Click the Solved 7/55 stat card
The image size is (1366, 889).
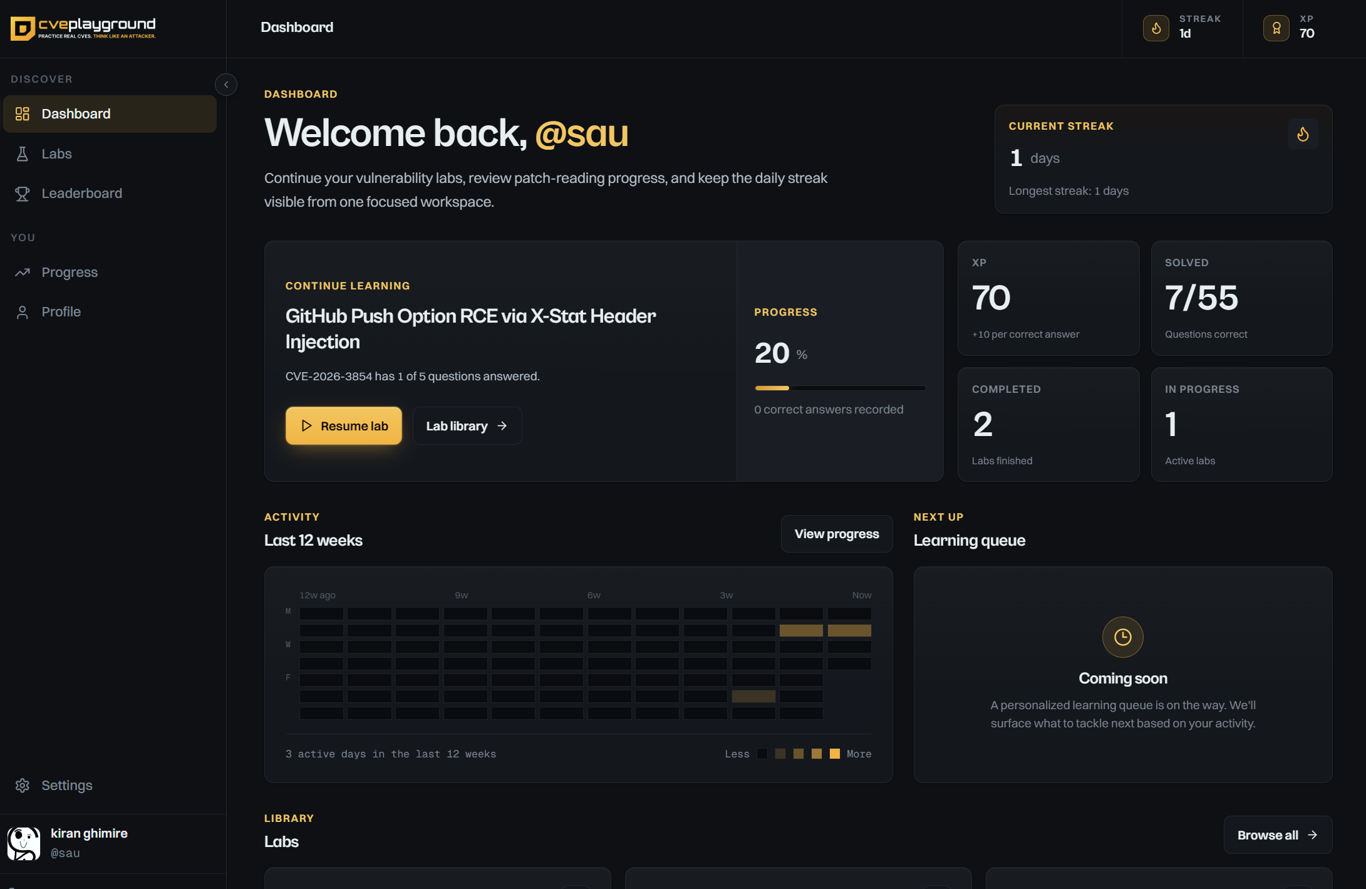[x=1242, y=298]
